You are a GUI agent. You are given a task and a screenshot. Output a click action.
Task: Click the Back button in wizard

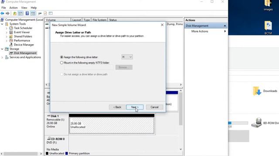(x=117, y=107)
